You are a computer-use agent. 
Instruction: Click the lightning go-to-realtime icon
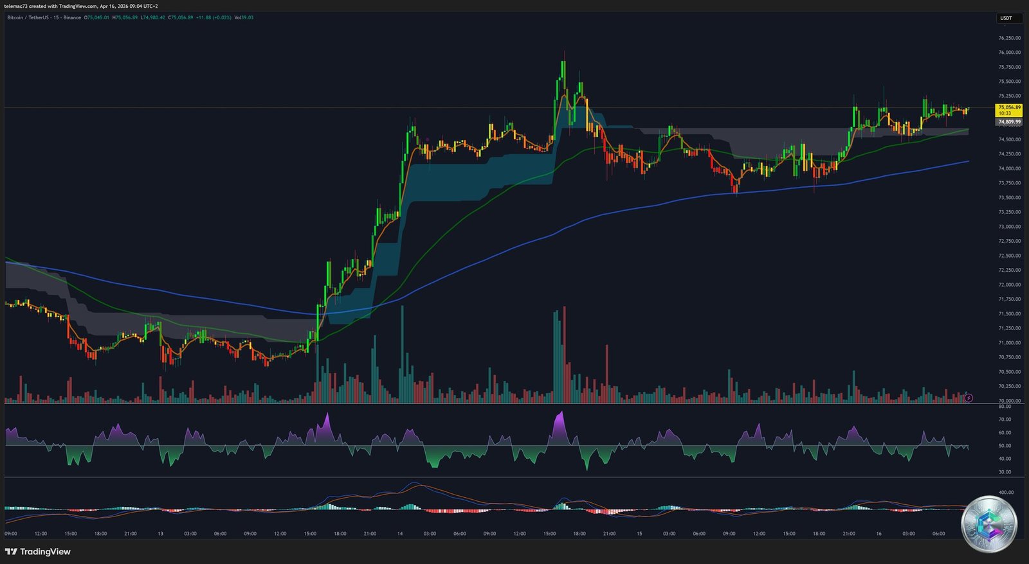click(x=969, y=398)
